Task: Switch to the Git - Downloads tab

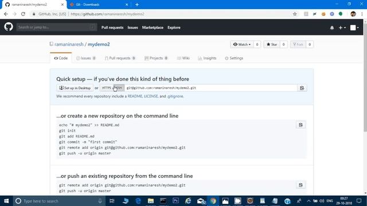Action: 98,5
